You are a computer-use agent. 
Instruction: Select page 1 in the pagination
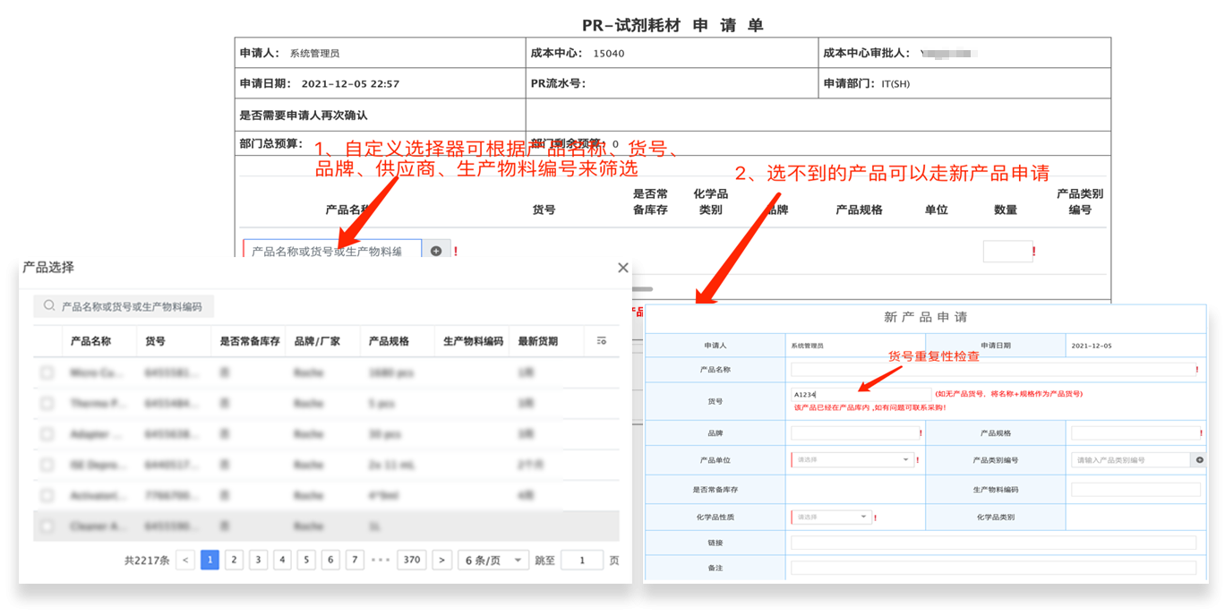point(210,560)
